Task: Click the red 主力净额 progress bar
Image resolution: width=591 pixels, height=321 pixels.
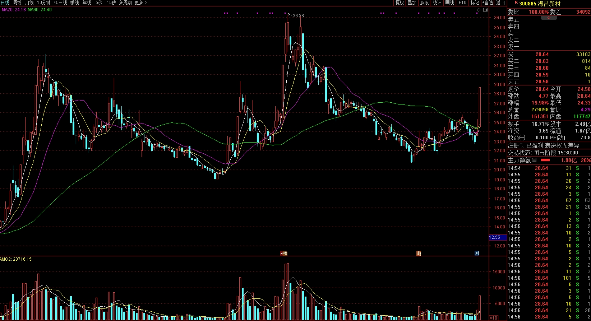Action: [545, 160]
